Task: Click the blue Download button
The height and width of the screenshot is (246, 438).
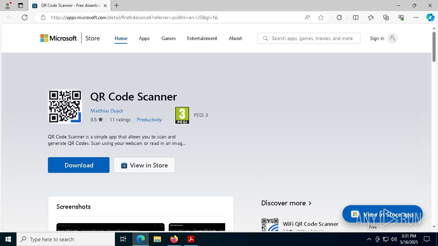Action: 79,165
